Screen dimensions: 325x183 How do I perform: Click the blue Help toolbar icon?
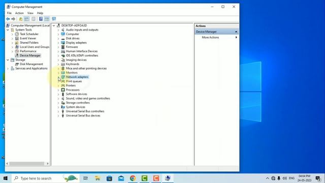41,19
